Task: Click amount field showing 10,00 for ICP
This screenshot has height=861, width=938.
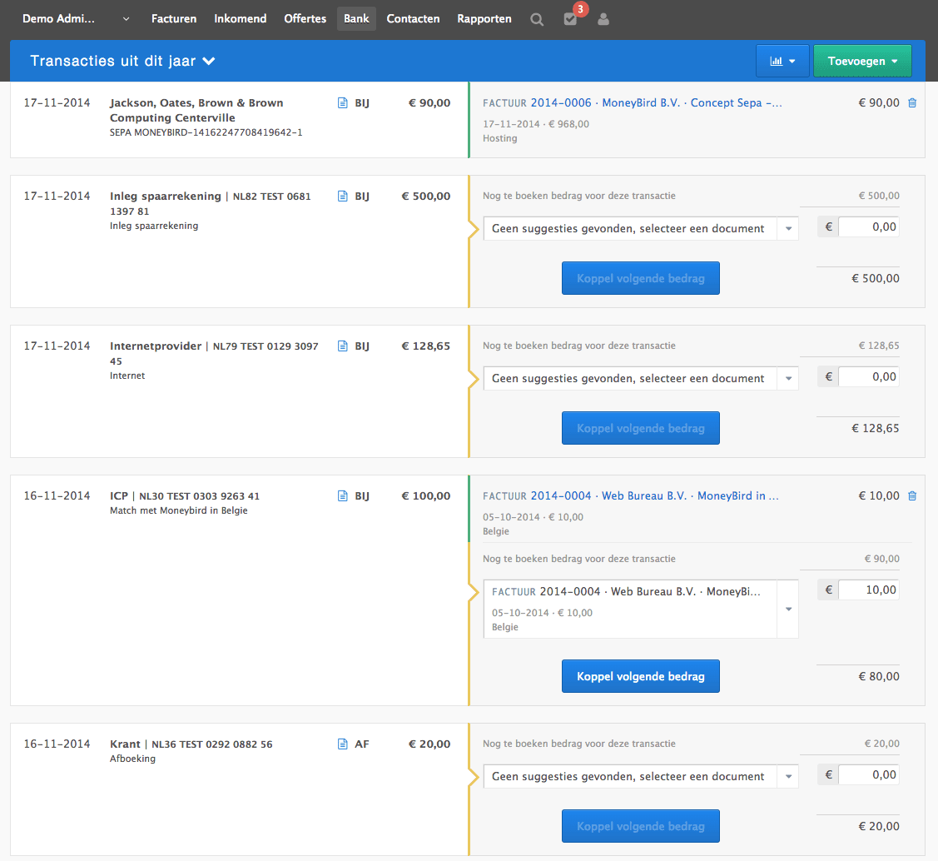Action: pyautogui.click(x=868, y=590)
